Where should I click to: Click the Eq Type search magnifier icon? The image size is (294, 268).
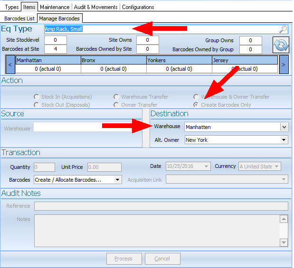tap(283, 29)
